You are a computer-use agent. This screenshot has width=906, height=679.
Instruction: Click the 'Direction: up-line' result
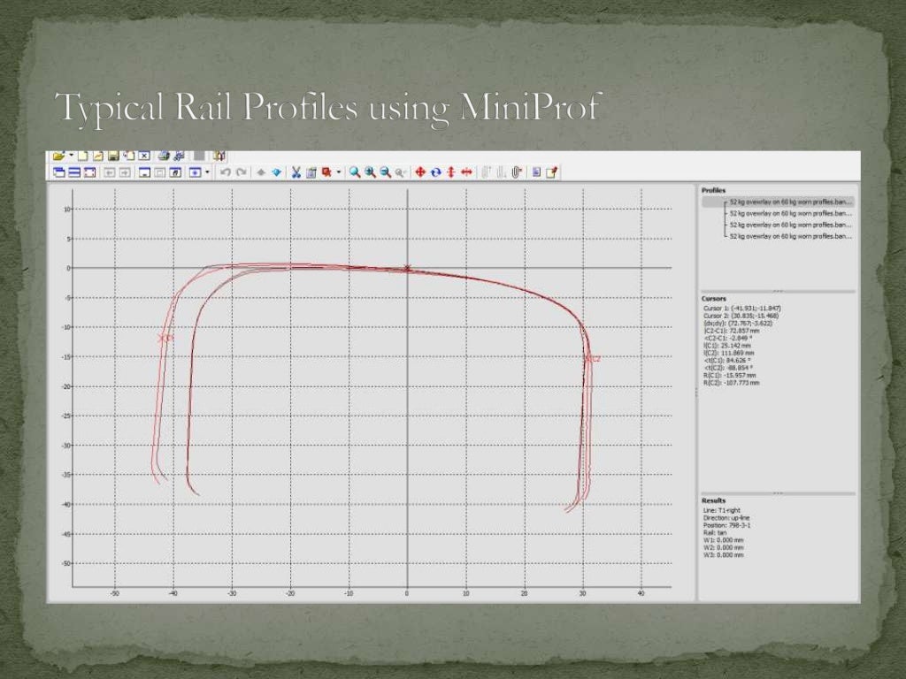click(726, 518)
